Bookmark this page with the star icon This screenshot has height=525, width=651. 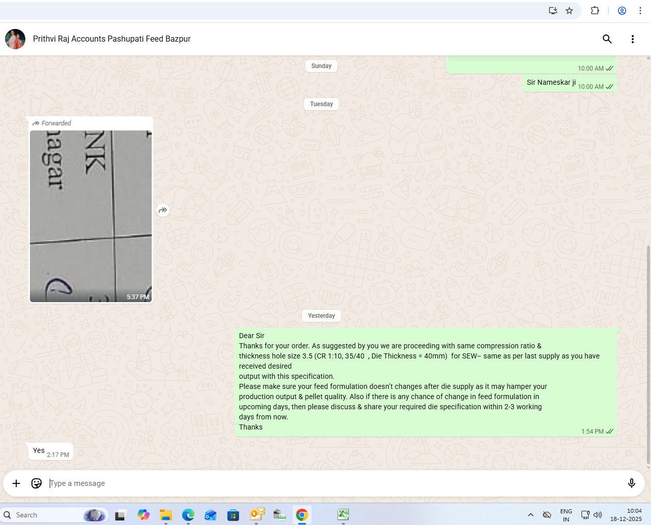(569, 11)
